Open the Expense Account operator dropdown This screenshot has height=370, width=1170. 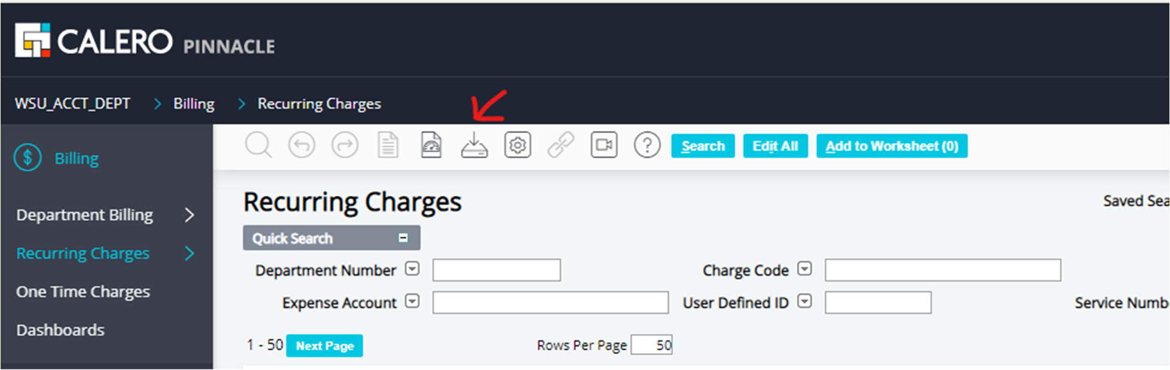pos(412,301)
